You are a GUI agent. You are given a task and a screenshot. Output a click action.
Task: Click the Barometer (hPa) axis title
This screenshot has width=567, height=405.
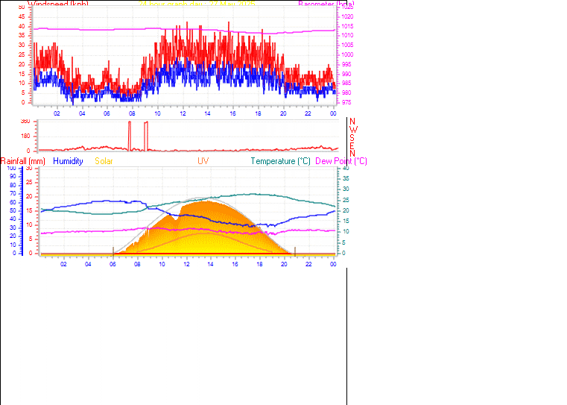(x=326, y=4)
